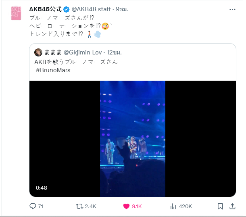Play the concert video thumbnail
Image resolution: width=246 pixels, height=217 pixels.
pos(133,139)
